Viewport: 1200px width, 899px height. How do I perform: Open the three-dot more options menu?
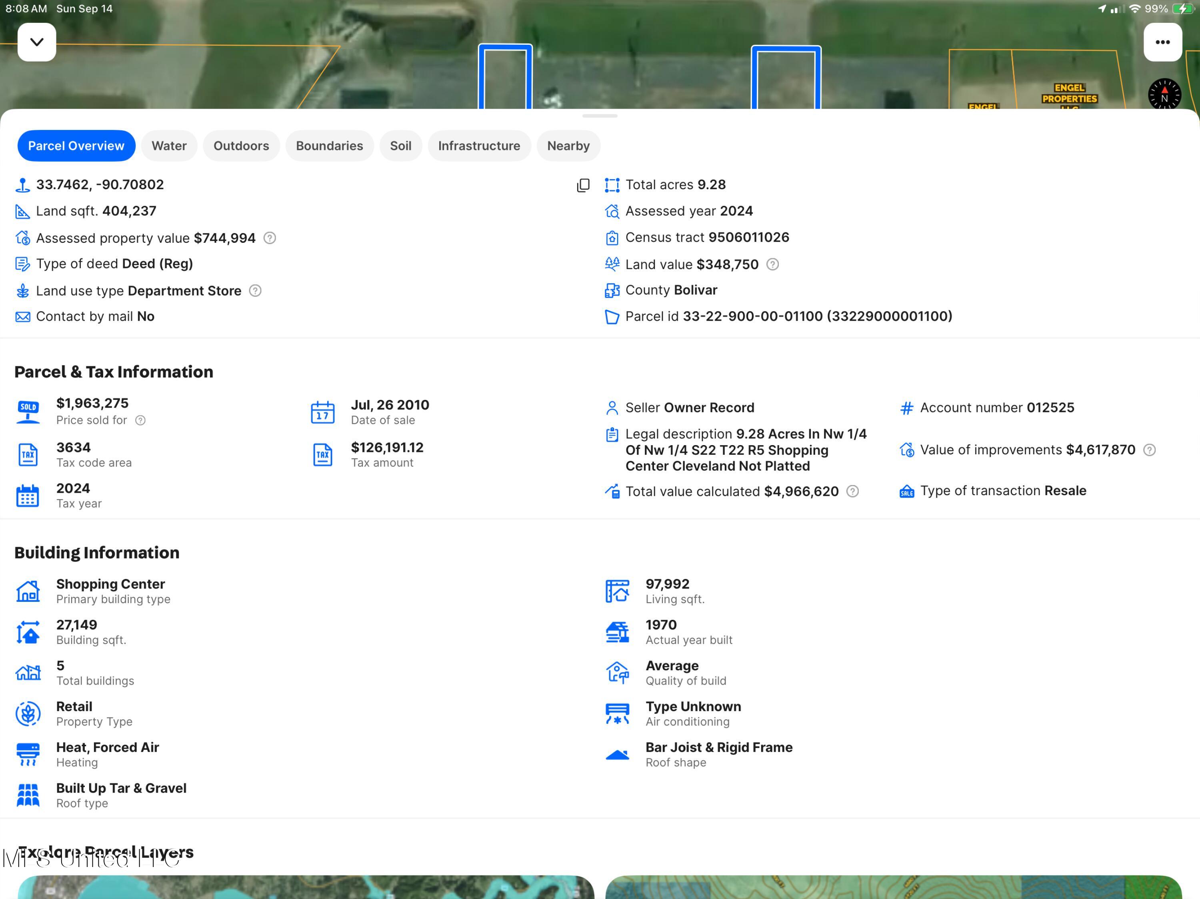(1162, 42)
